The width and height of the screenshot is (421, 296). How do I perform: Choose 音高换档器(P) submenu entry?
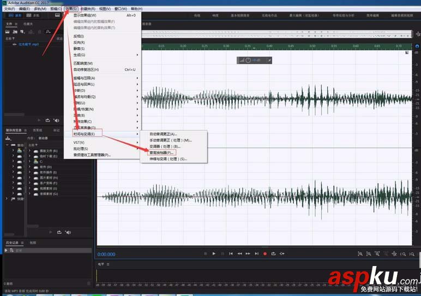(x=174, y=153)
